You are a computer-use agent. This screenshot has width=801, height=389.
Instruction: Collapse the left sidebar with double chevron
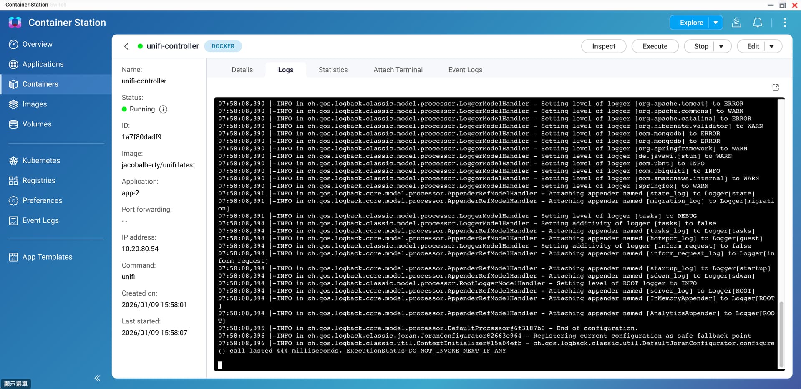click(97, 378)
